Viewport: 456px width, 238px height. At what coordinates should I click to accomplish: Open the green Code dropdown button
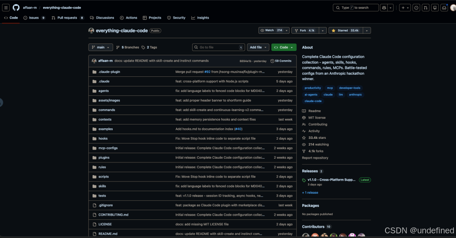pyautogui.click(x=284, y=47)
